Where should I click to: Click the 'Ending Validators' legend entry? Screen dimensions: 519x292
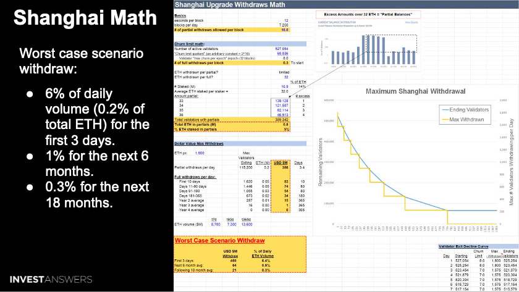(465, 109)
